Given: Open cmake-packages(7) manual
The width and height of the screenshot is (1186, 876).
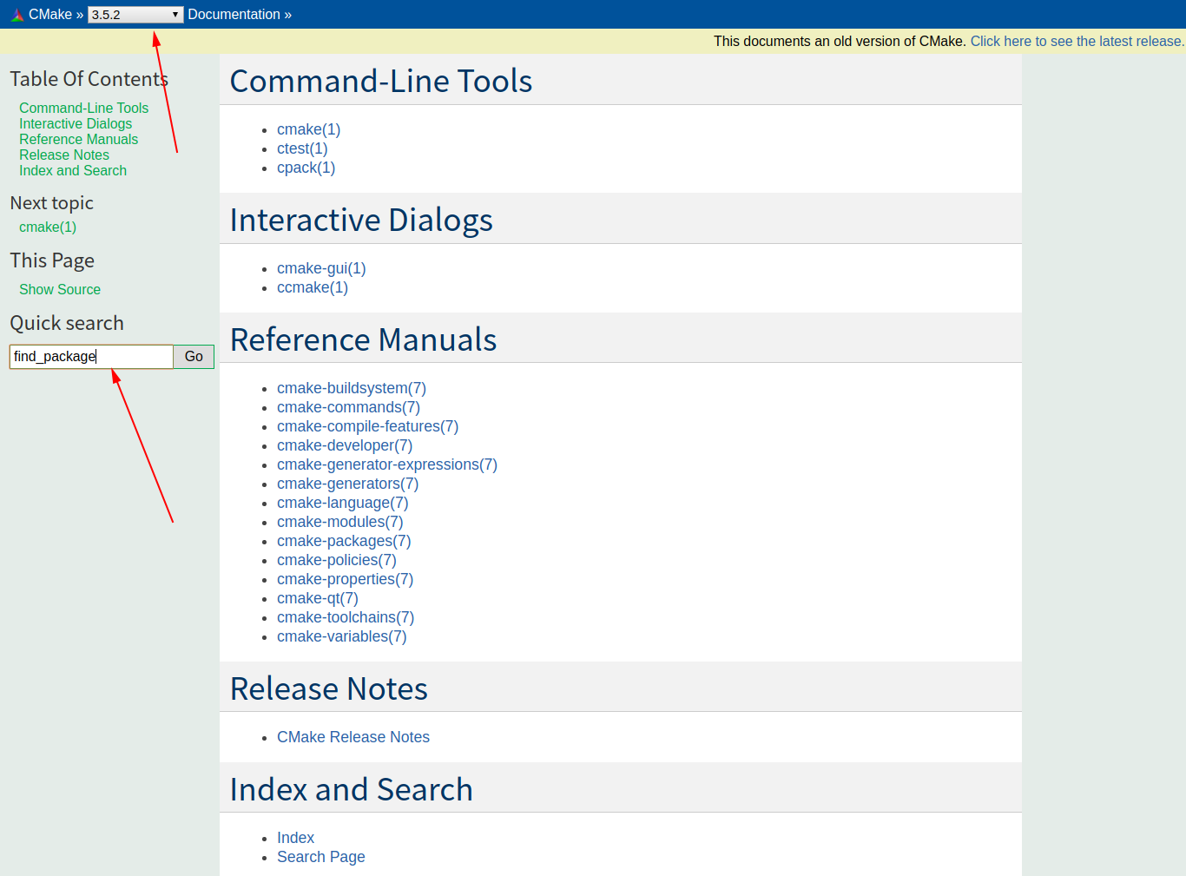Looking at the screenshot, I should pos(344,541).
